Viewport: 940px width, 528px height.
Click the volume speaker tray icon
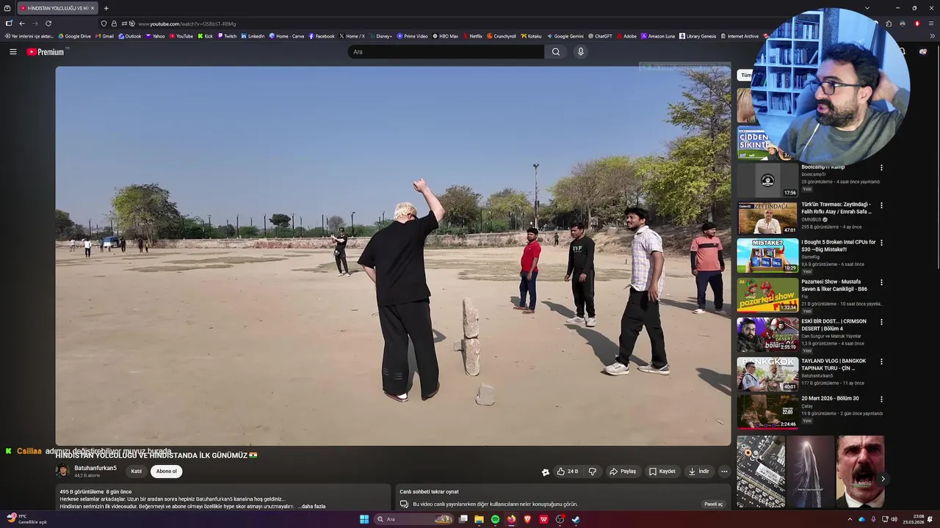[894, 519]
